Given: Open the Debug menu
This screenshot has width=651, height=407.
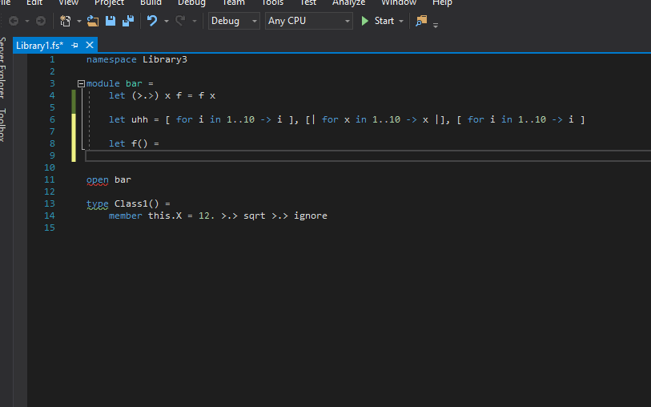Looking at the screenshot, I should tap(192, 2).
